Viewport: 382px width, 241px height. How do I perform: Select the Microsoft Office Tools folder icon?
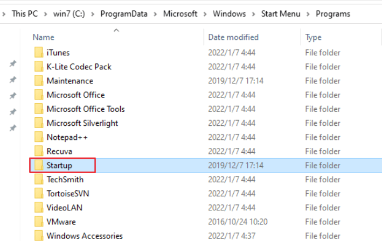point(39,109)
